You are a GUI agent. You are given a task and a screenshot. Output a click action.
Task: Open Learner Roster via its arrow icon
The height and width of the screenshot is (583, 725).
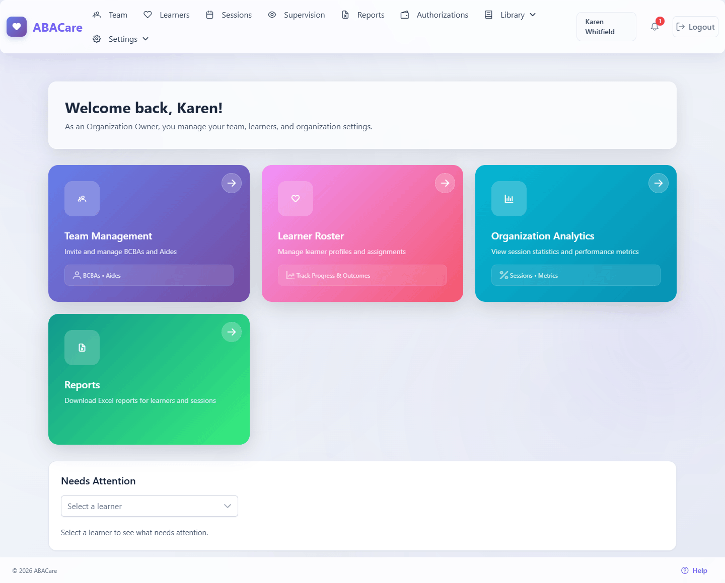click(445, 183)
